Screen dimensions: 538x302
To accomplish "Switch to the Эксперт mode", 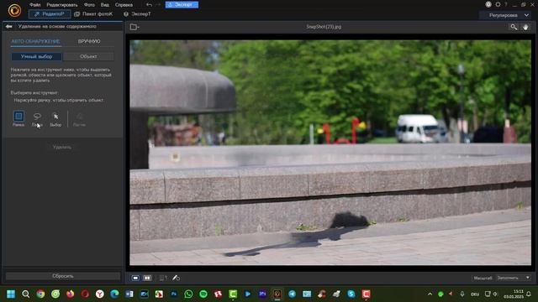I will (137, 14).
